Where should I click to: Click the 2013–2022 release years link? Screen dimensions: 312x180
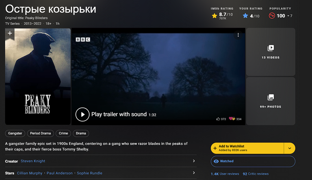coord(32,24)
